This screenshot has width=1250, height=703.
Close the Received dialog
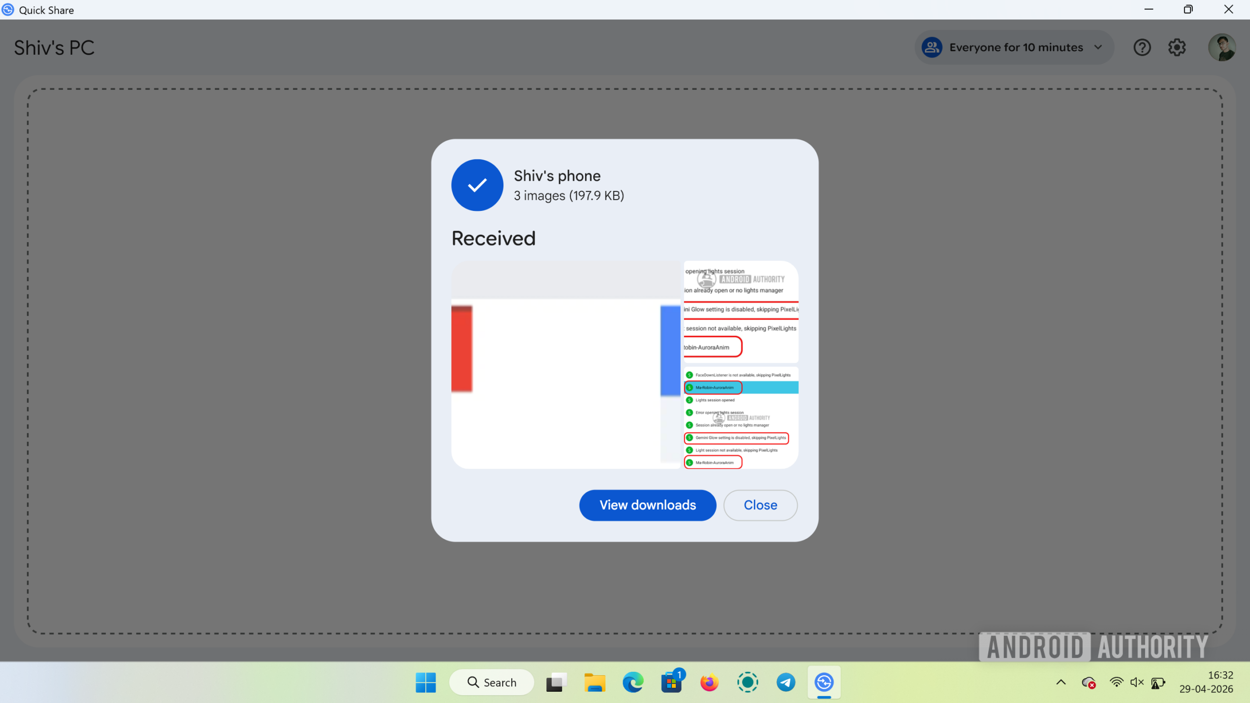[x=760, y=505]
